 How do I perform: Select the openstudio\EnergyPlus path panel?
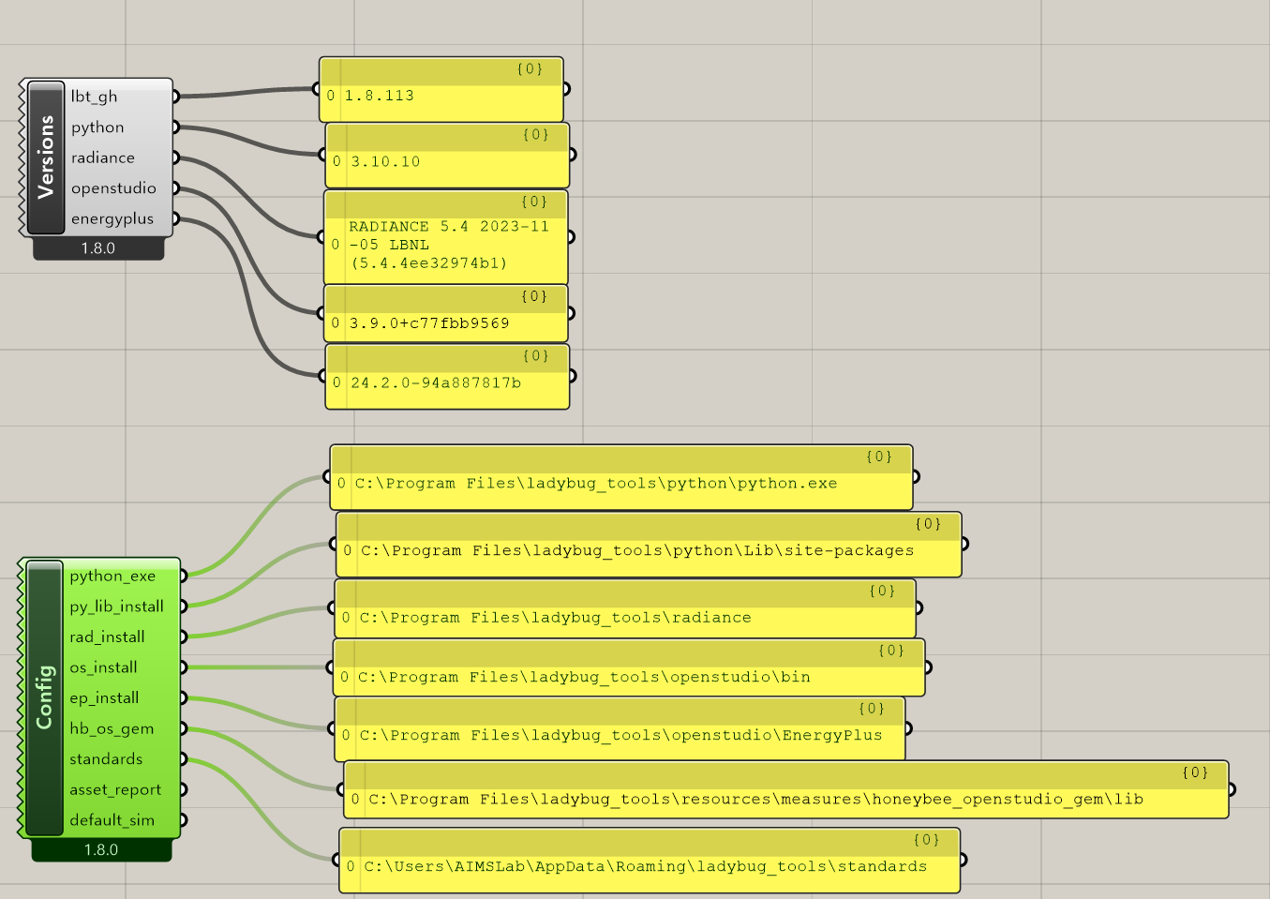[620, 729]
